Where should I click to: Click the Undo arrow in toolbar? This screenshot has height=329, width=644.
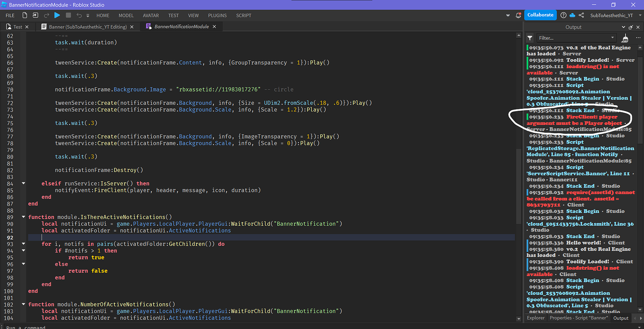[78, 15]
